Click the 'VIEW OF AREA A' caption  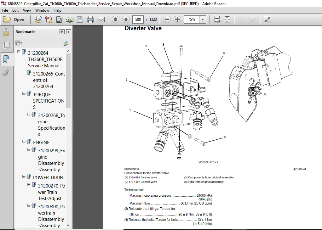tap(208, 162)
